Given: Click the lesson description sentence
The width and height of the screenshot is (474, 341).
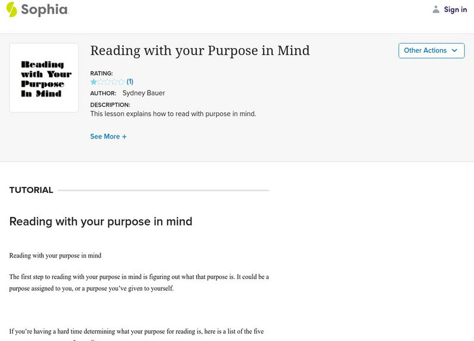Looking at the screenshot, I should pos(173,114).
